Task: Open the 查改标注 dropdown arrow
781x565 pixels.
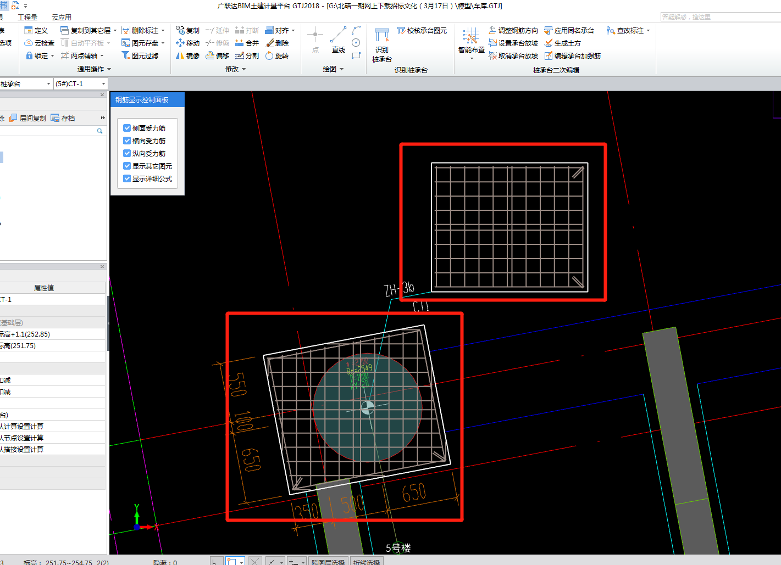Action: (x=649, y=31)
